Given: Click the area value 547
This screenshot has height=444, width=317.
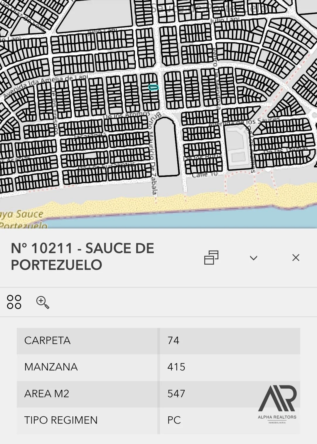Looking at the screenshot, I should click(x=176, y=394).
